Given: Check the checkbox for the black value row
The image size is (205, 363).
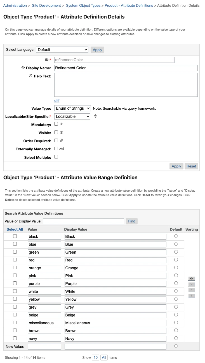Looking at the screenshot, I should (15, 236).
